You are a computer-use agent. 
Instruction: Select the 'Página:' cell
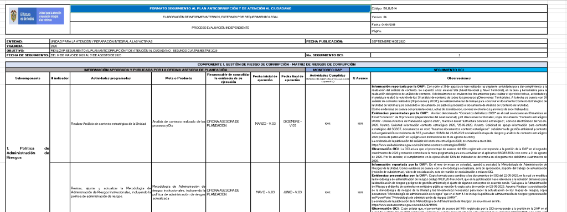[459, 31]
